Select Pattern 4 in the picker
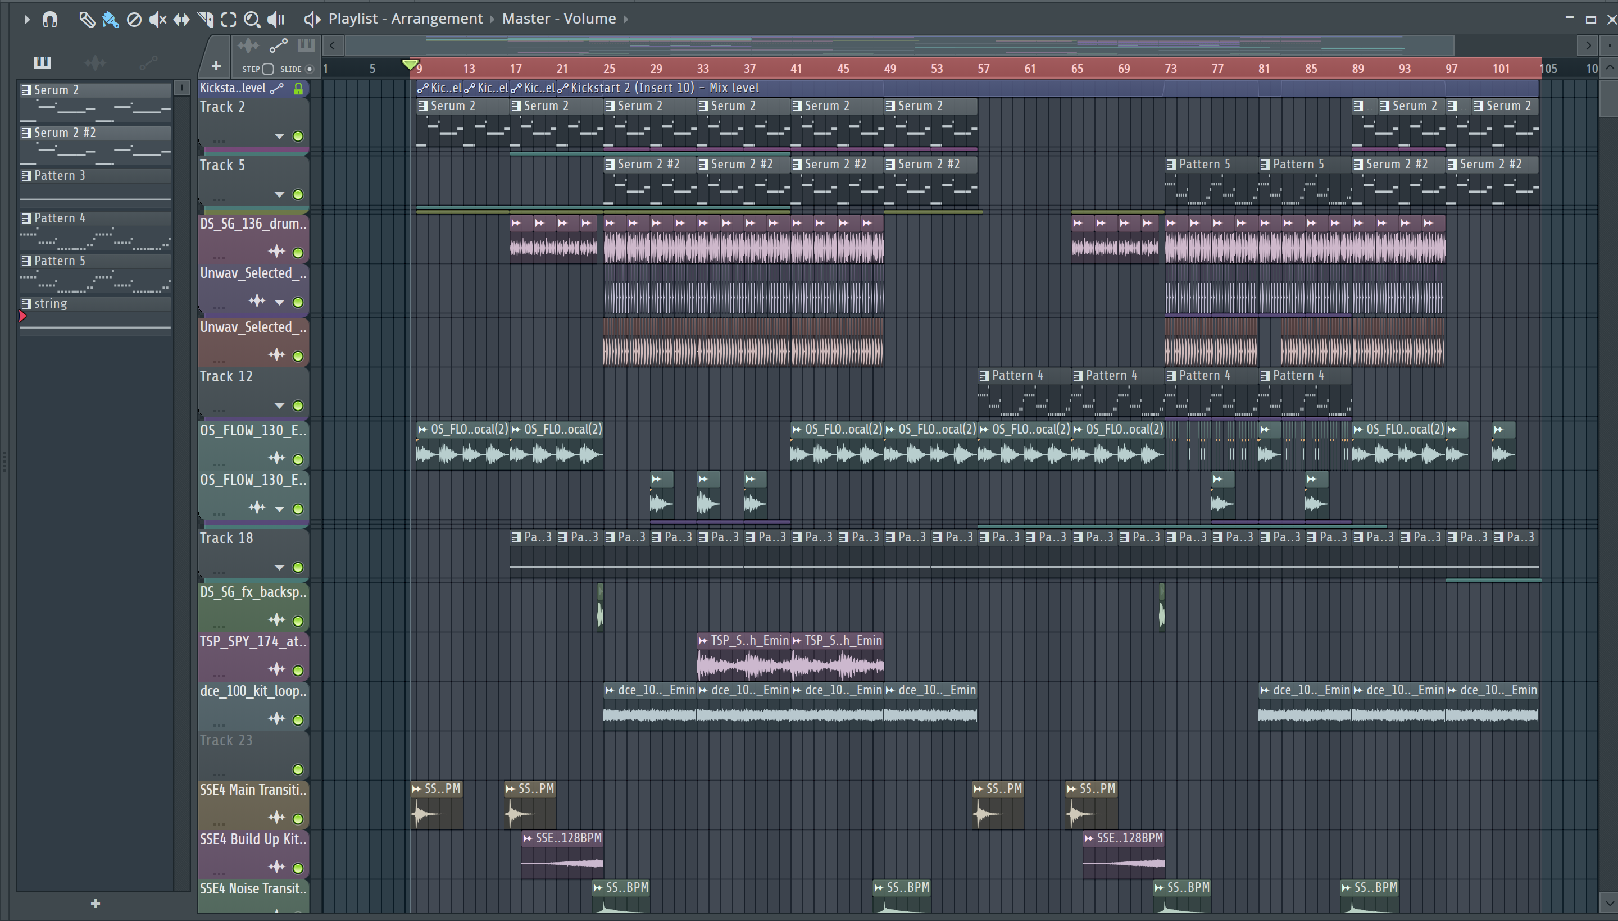The image size is (1618, 921). [x=95, y=230]
